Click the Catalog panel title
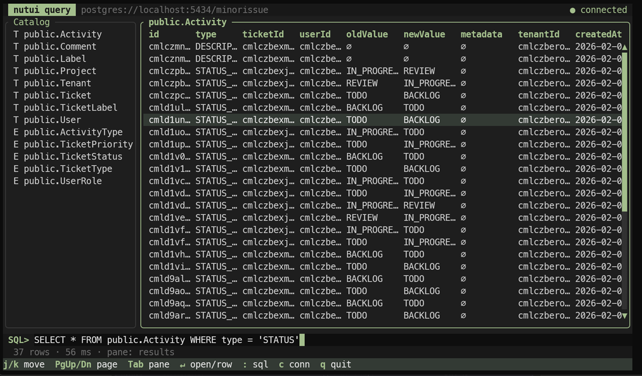642x376 pixels. click(x=32, y=22)
